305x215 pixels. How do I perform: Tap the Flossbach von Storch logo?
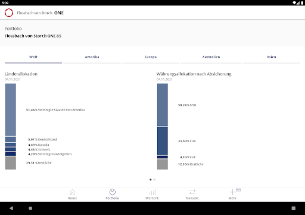(9, 13)
